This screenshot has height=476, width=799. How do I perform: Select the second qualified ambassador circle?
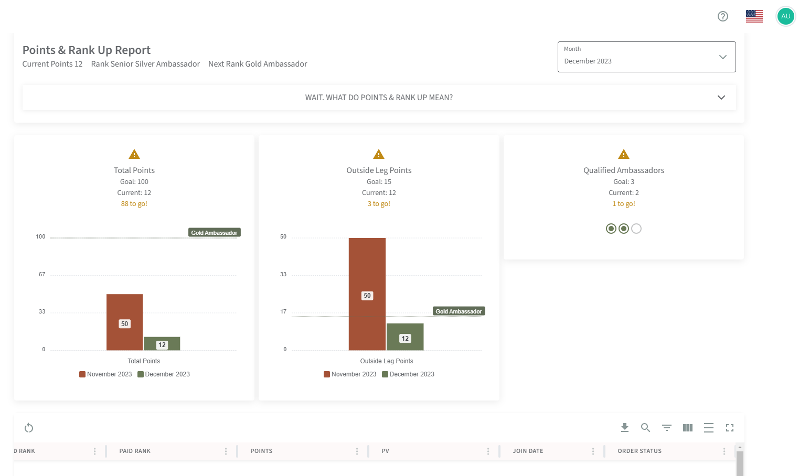tap(623, 229)
